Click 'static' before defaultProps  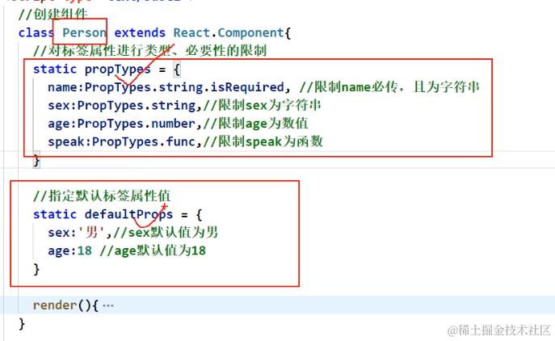pyautogui.click(x=55, y=214)
